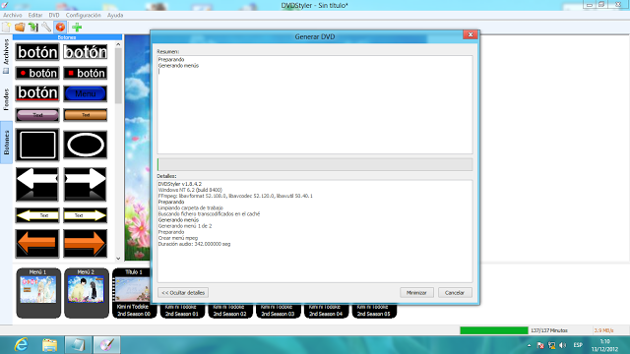Select the 2nd Season 05 title

point(374,311)
